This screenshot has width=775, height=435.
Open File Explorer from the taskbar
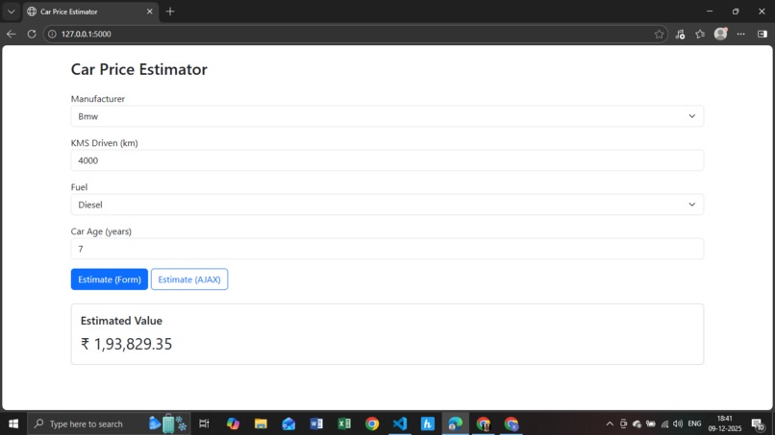[x=261, y=423]
